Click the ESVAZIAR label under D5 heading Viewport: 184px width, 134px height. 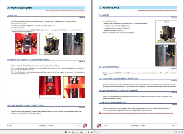(175, 104)
